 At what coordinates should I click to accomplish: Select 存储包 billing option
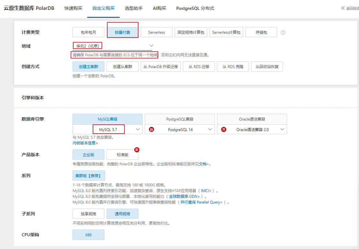click(261, 32)
